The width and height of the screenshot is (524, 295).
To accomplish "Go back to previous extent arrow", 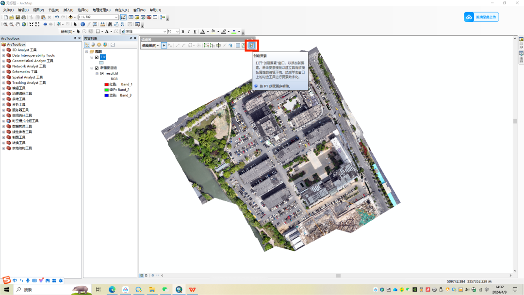I will (45, 24).
